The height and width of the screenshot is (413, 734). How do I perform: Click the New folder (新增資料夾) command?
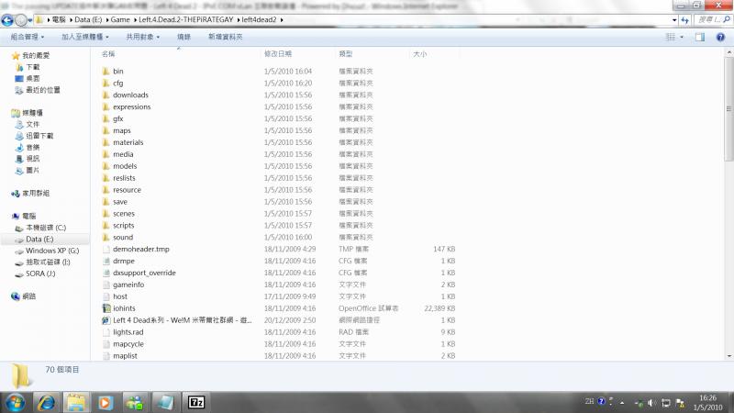(225, 37)
